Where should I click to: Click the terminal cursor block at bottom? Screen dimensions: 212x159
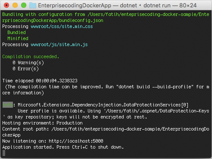[4, 153]
